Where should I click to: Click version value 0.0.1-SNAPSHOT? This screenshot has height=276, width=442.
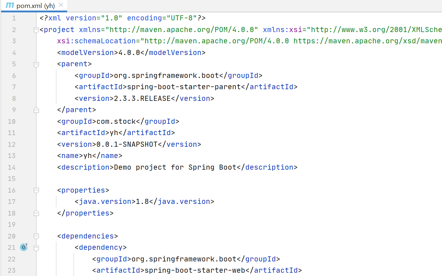(127, 144)
